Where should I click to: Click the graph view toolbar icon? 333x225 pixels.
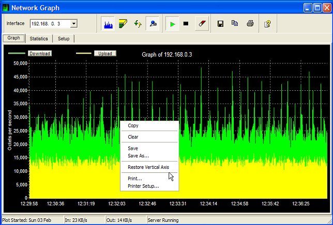tap(109, 24)
